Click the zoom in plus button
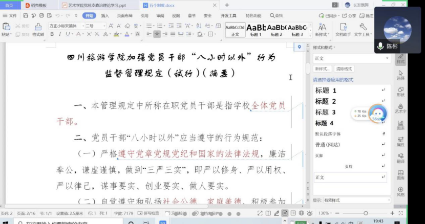The height and width of the screenshot is (224, 425). (392, 213)
